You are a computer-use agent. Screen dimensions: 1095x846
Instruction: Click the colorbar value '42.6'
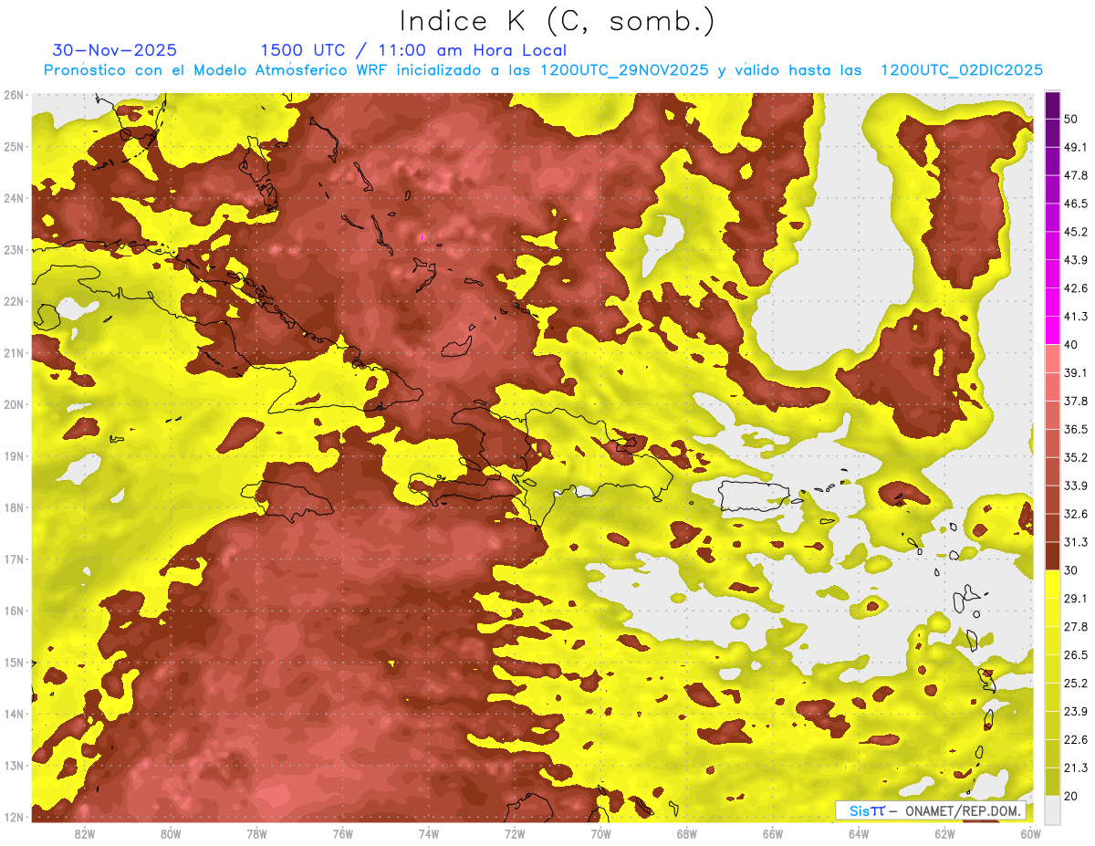click(1076, 288)
